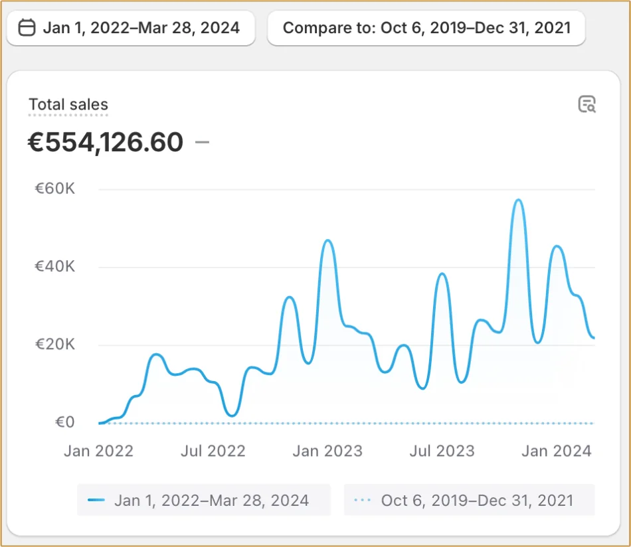Click the €0 axis label

(x=65, y=422)
